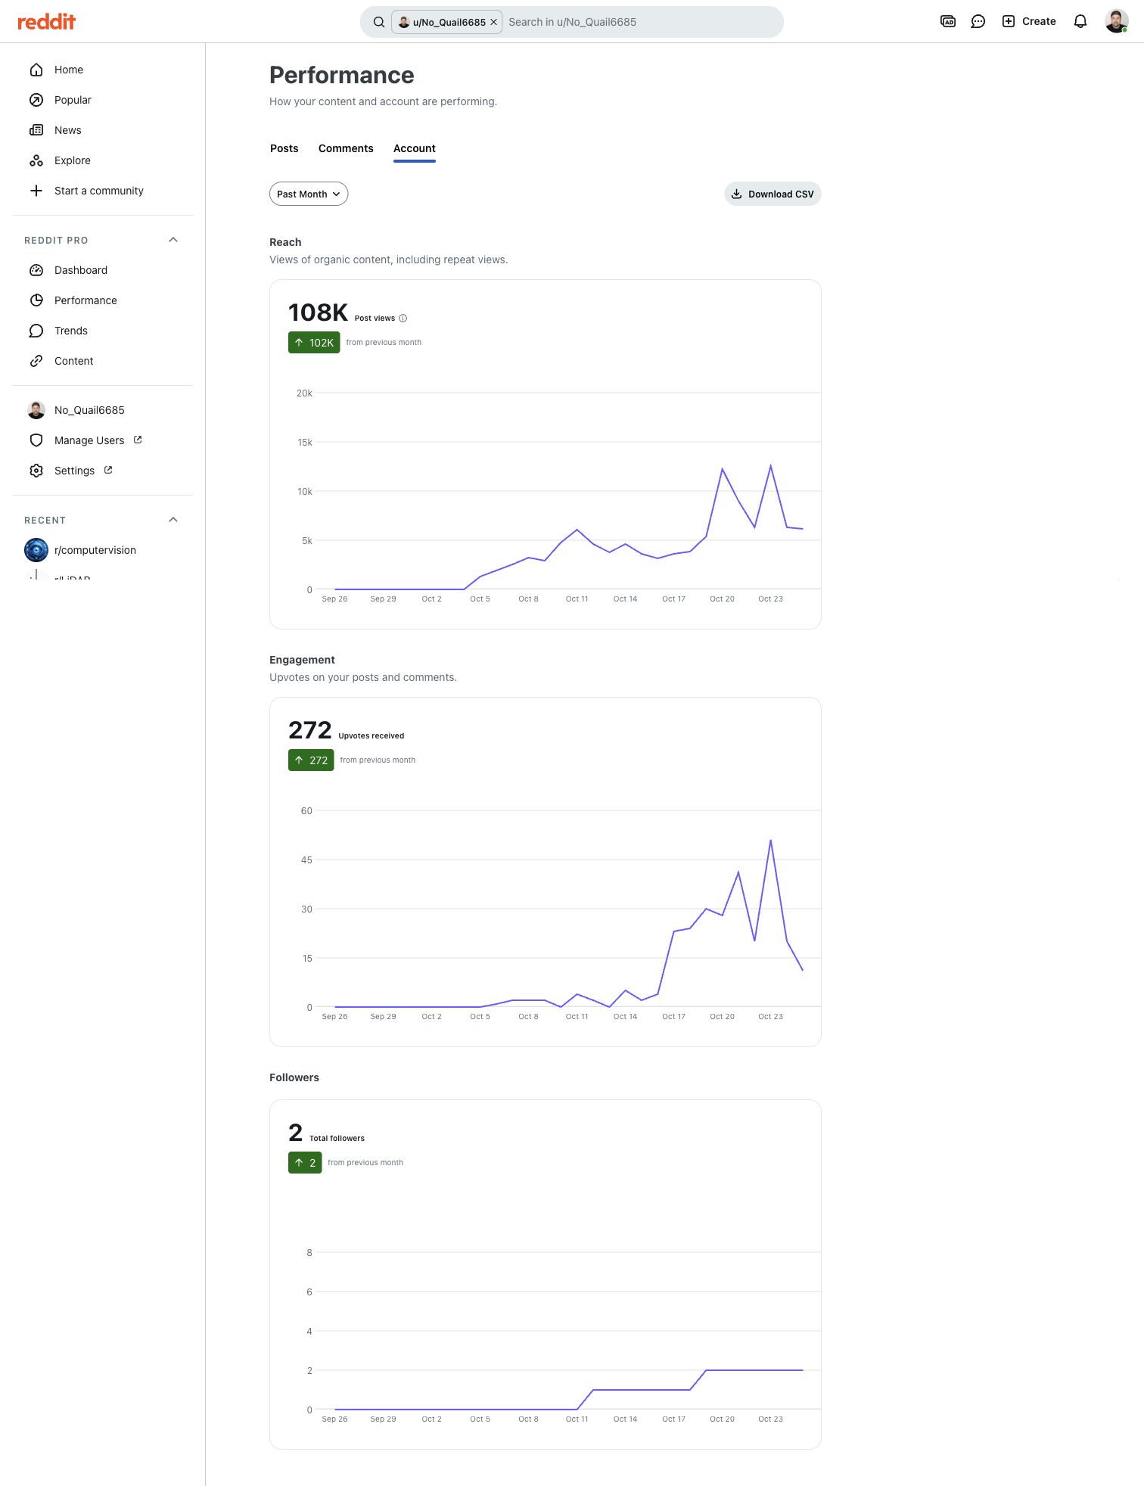
Task: Click the Manage Users shield icon
Action: (x=36, y=440)
